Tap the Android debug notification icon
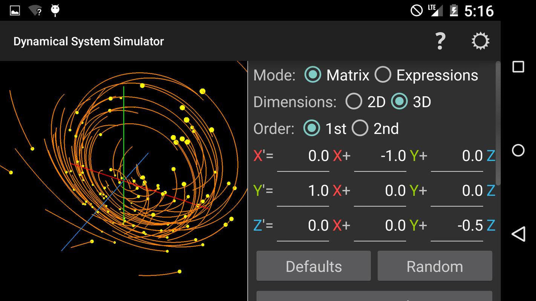The width and height of the screenshot is (536, 301). click(55, 11)
